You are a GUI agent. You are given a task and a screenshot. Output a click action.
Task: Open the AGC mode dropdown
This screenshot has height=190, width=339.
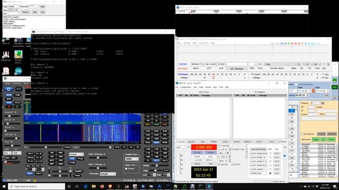pyautogui.click(x=7, y=153)
